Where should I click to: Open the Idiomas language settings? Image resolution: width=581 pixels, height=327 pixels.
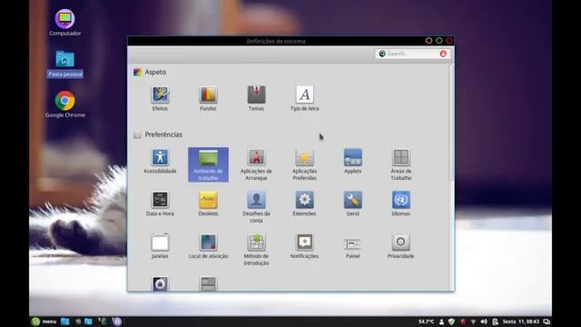(x=401, y=203)
